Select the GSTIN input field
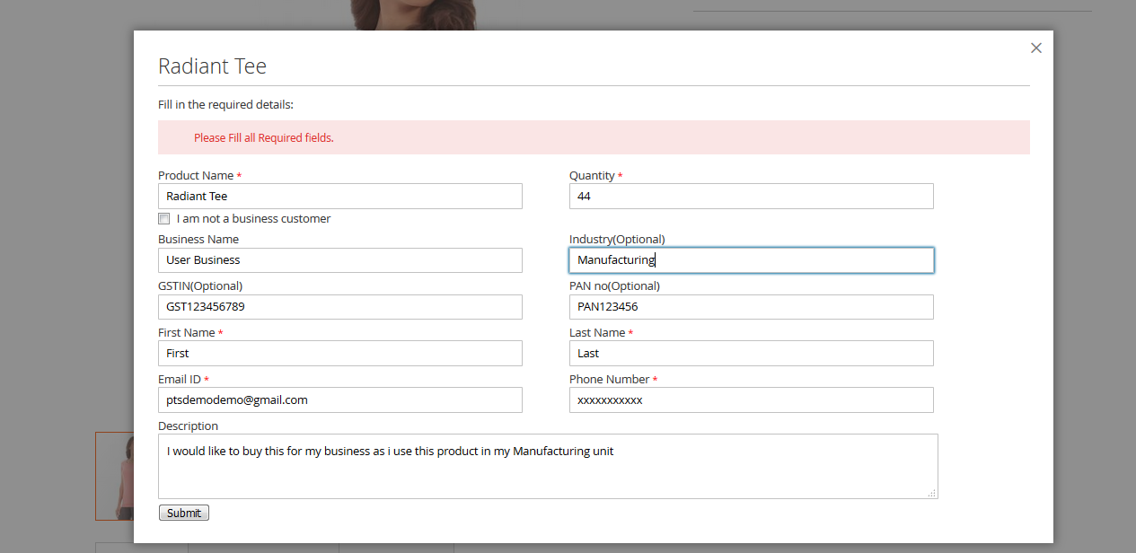 tap(340, 307)
